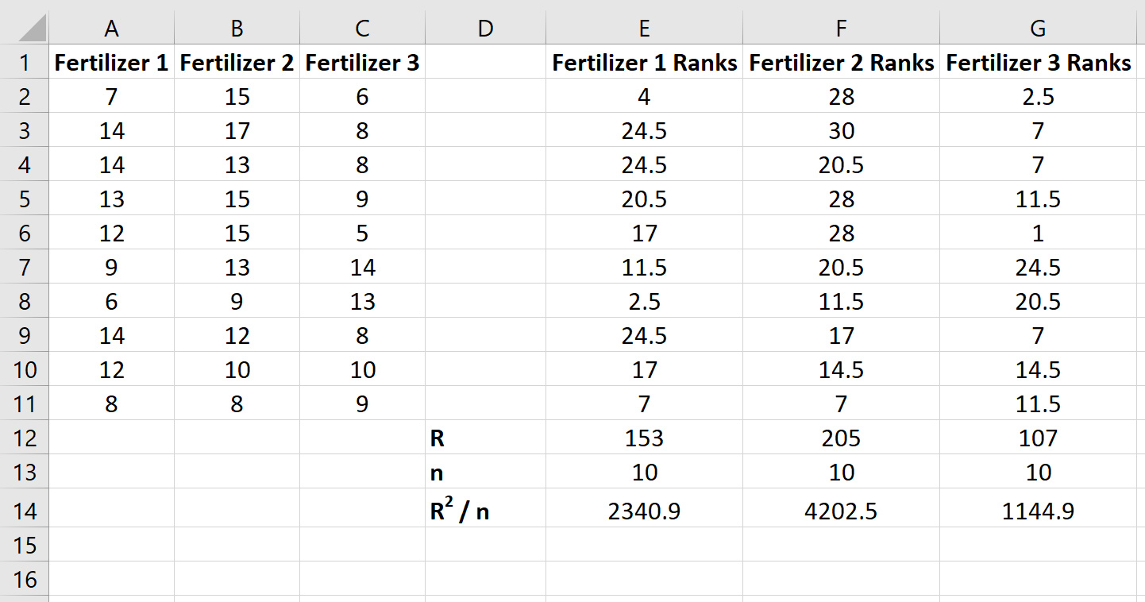Viewport: 1145px width, 602px height.
Task: Select the bold 'R' label cell
Action: point(486,438)
